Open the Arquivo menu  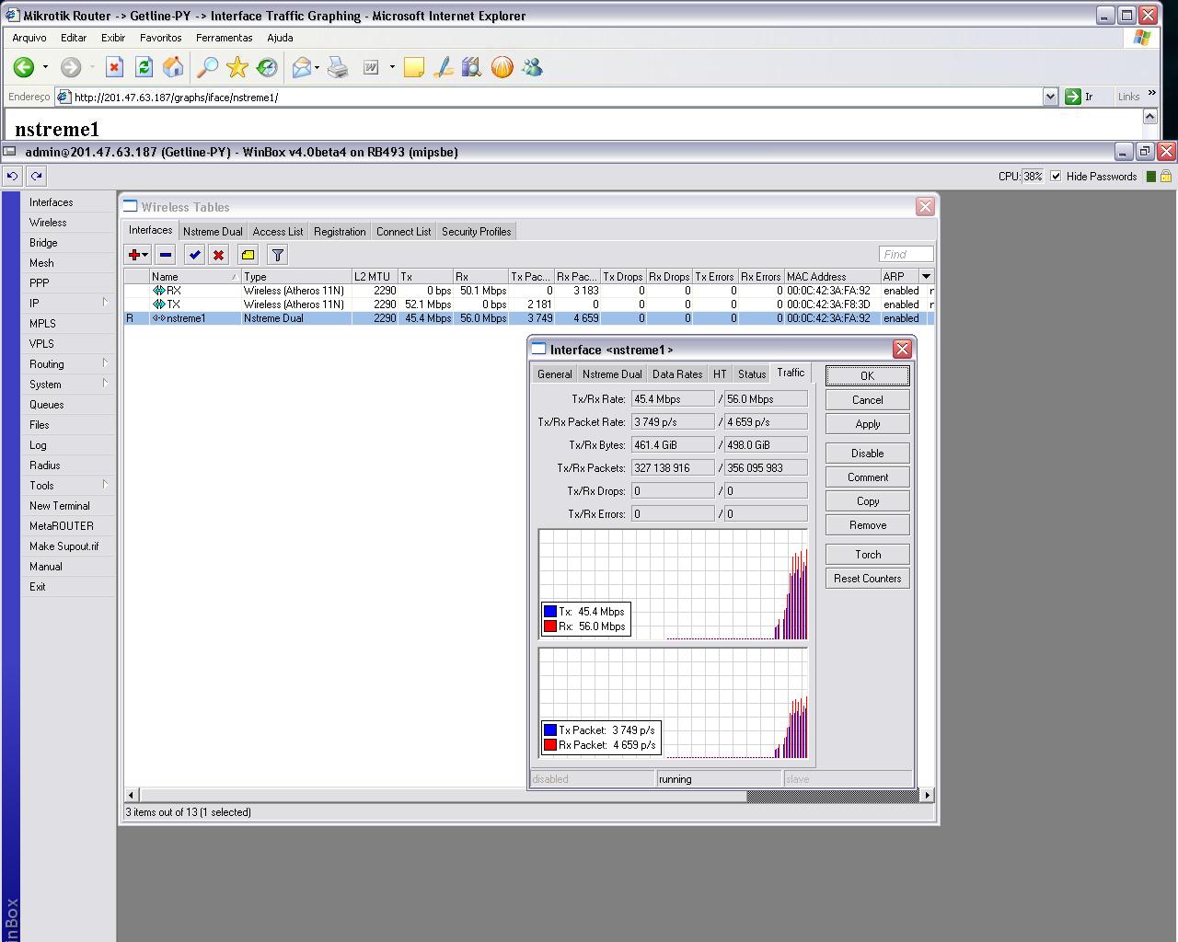pos(29,38)
